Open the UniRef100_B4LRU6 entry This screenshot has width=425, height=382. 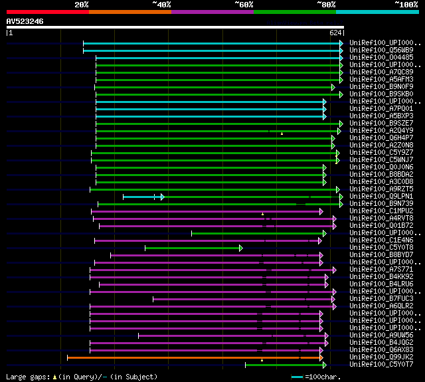tap(381, 284)
